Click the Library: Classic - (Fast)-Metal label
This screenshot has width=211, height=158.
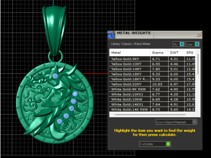click(x=131, y=44)
